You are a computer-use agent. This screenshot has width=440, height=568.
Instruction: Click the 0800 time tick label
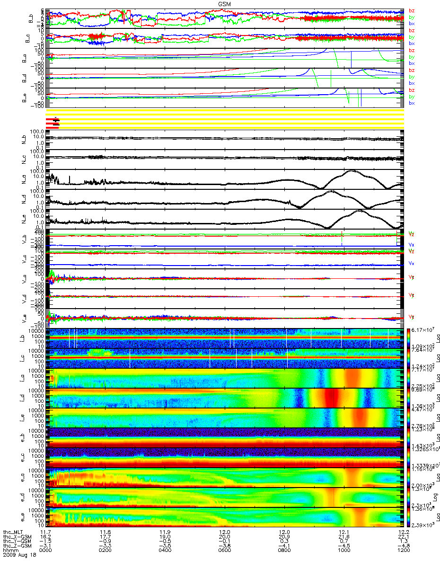[283, 550]
